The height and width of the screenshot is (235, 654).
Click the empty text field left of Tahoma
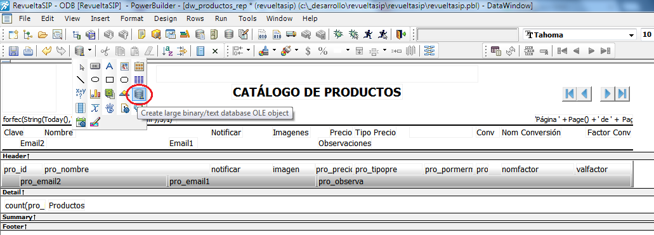point(468,35)
